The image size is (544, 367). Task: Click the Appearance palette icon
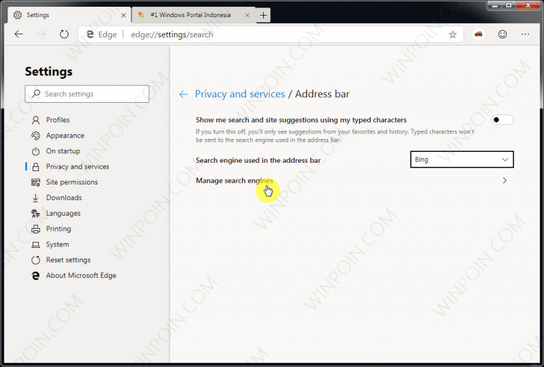pyautogui.click(x=35, y=135)
